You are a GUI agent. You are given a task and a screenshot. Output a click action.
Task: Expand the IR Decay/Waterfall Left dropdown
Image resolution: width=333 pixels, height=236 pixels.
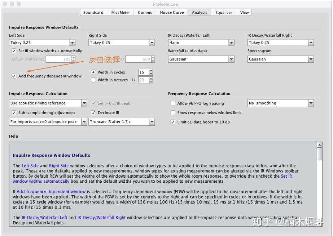pos(201,43)
